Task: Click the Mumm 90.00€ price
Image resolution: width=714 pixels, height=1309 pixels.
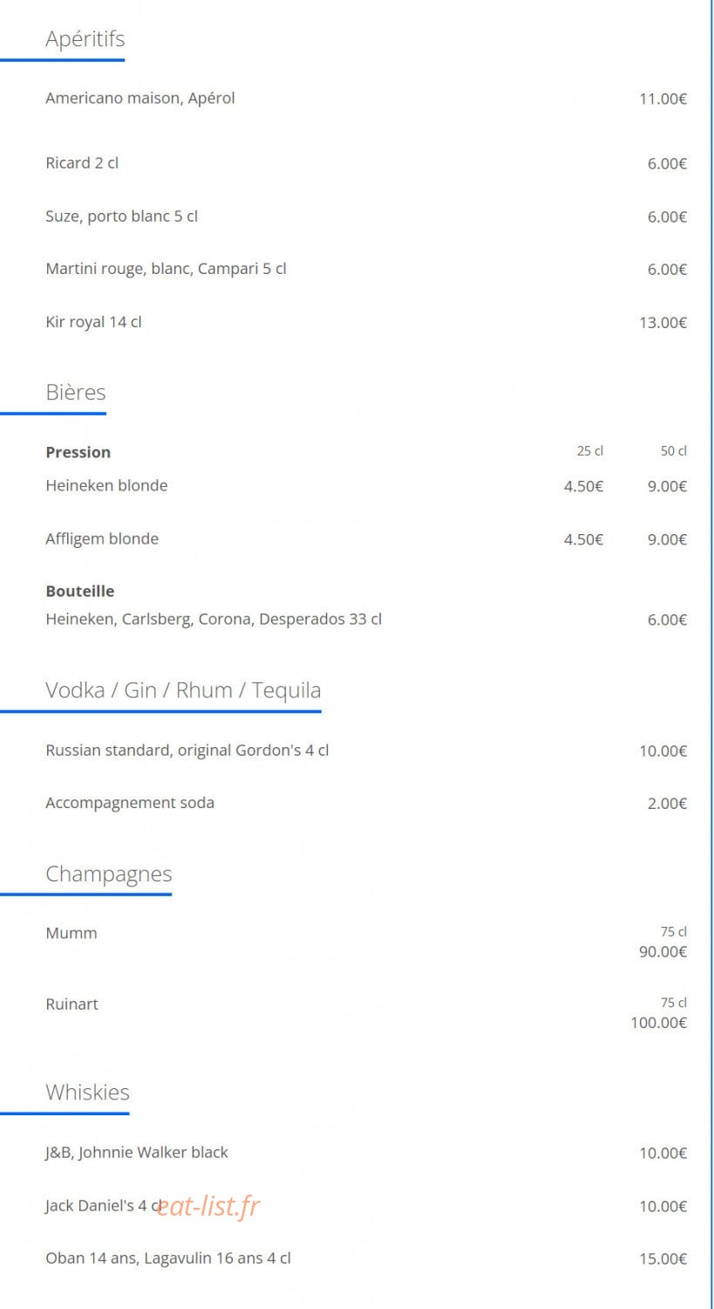Action: point(663,952)
